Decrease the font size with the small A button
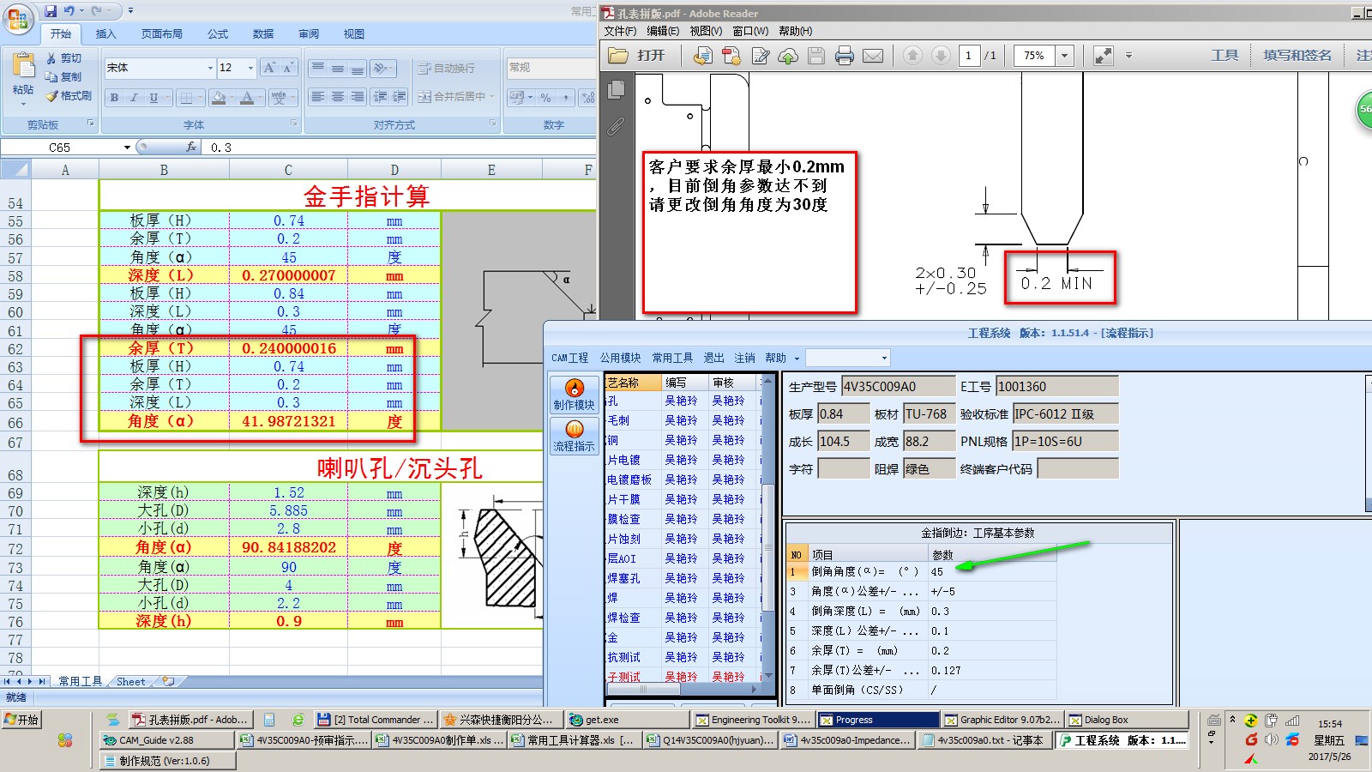This screenshot has height=772, width=1372. click(288, 68)
